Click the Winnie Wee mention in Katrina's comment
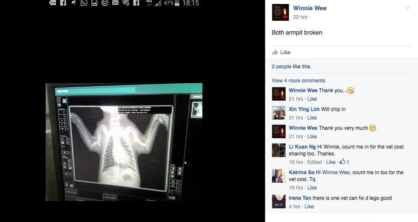This screenshot has width=418, height=222. tap(336, 172)
